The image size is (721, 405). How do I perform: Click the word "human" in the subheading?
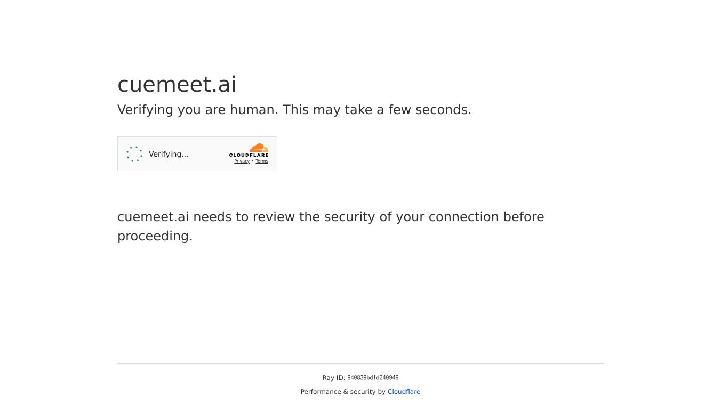click(x=254, y=110)
